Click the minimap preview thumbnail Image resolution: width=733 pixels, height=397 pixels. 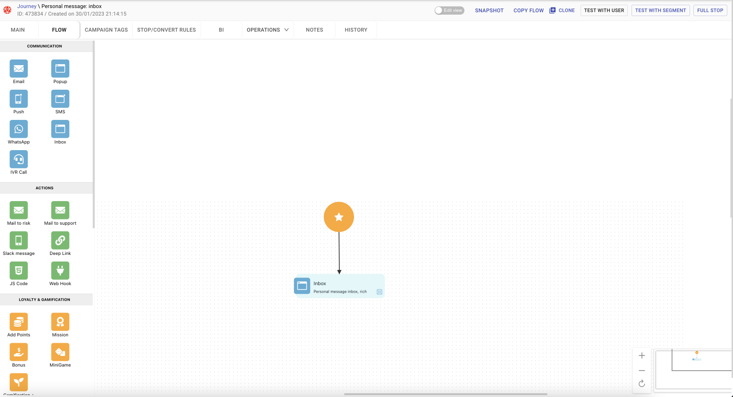coord(694,369)
